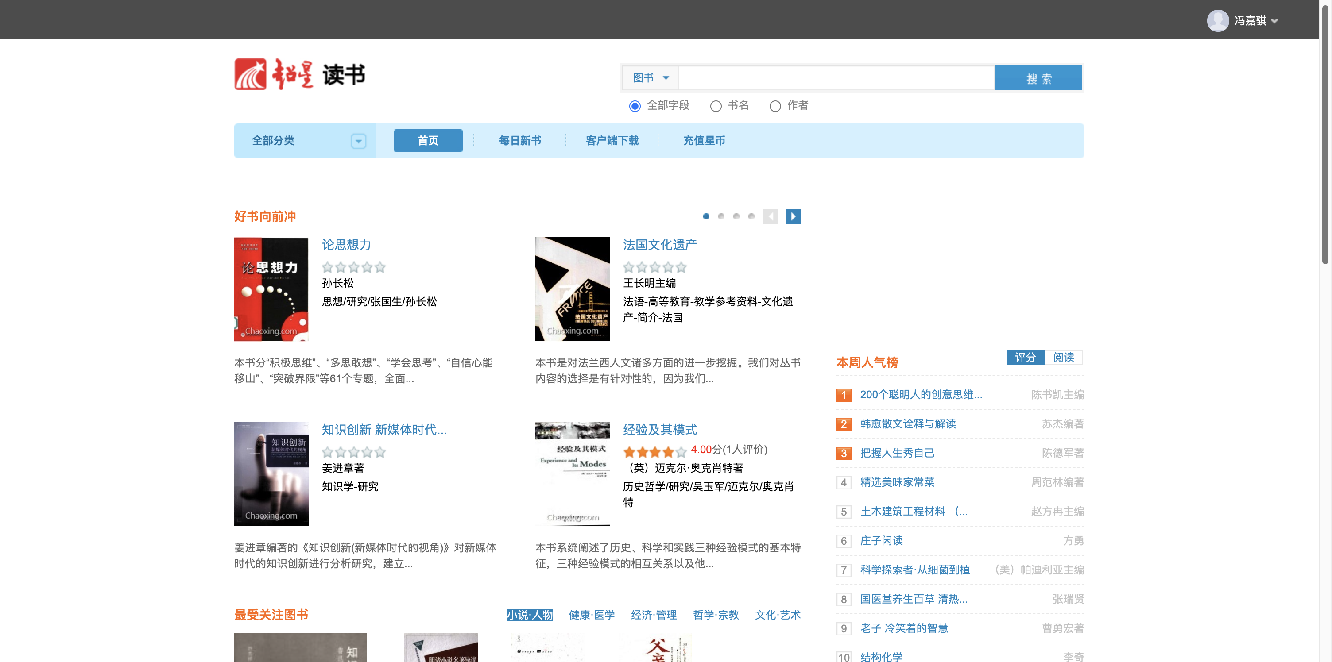Open the 论思想力 book cover
The height and width of the screenshot is (662, 1332).
pyautogui.click(x=271, y=289)
